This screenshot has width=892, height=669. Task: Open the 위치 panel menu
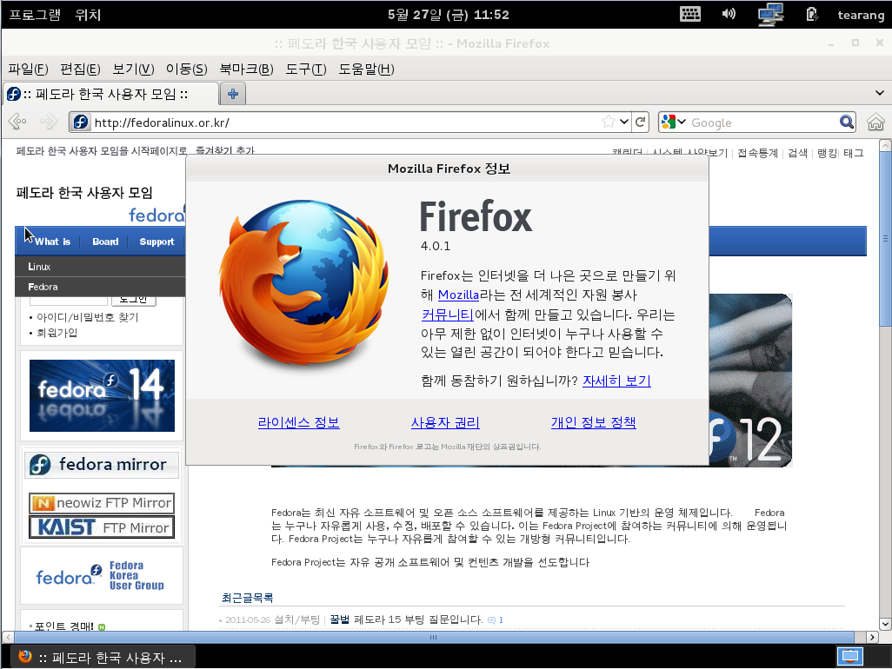point(88,14)
